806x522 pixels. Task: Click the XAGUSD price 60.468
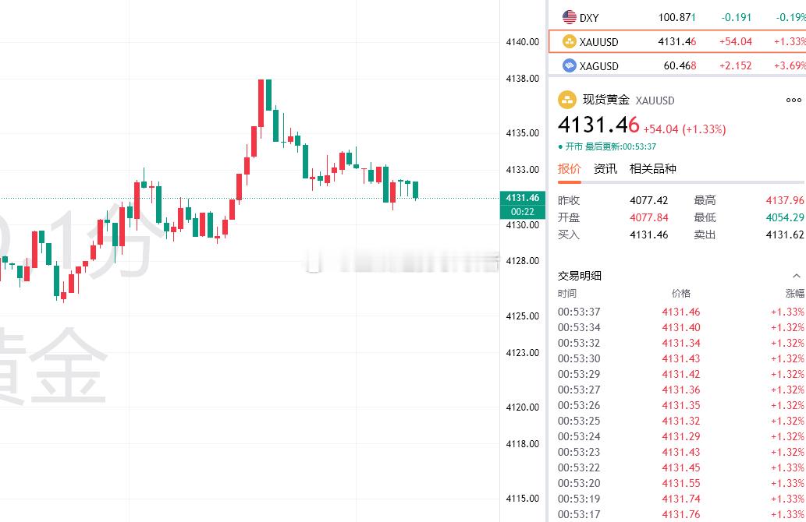680,65
